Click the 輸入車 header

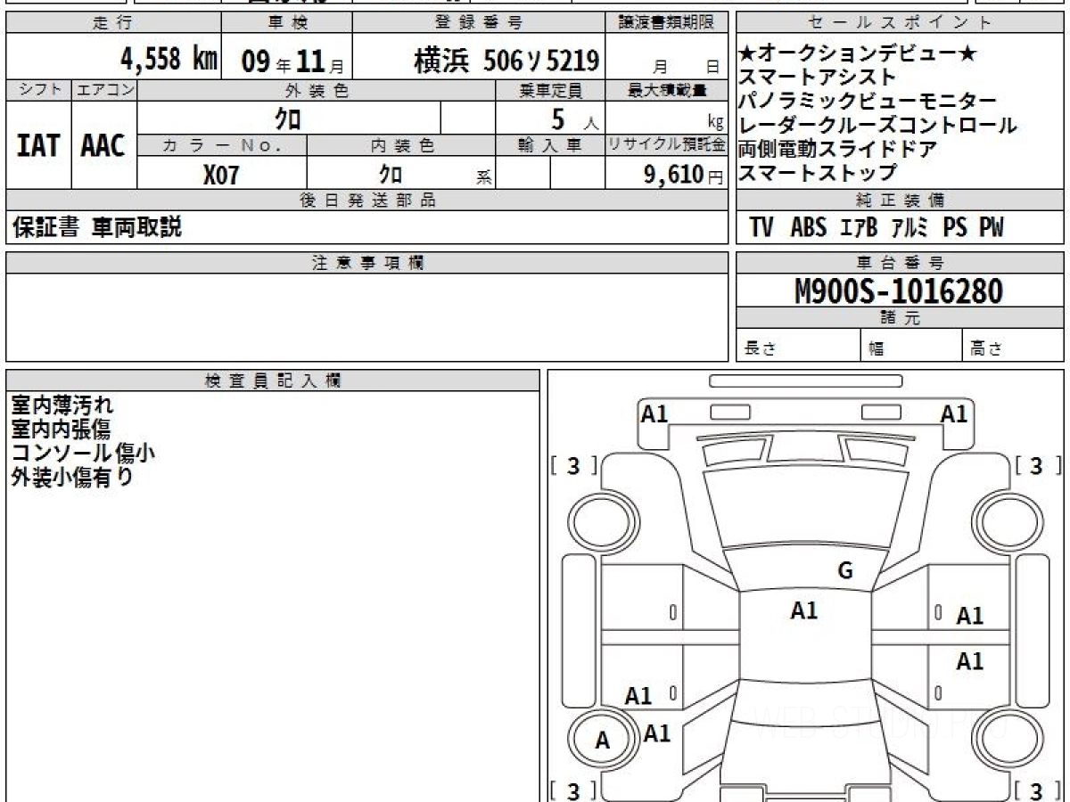coord(550,145)
